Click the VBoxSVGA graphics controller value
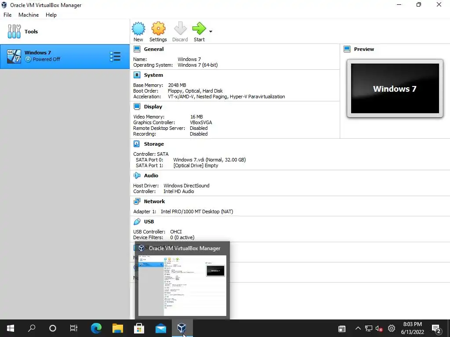 tap(201, 122)
